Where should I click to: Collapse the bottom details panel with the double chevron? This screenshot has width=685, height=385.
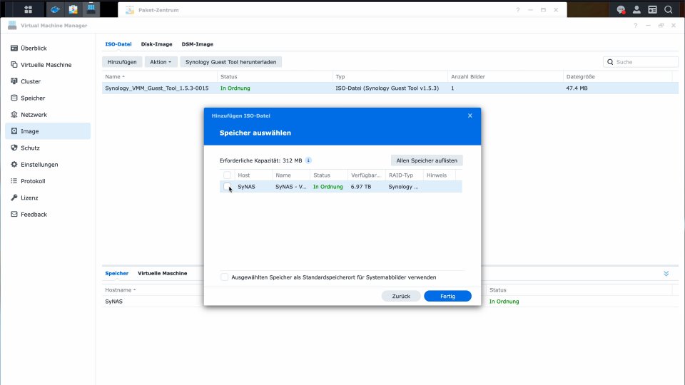(x=666, y=273)
